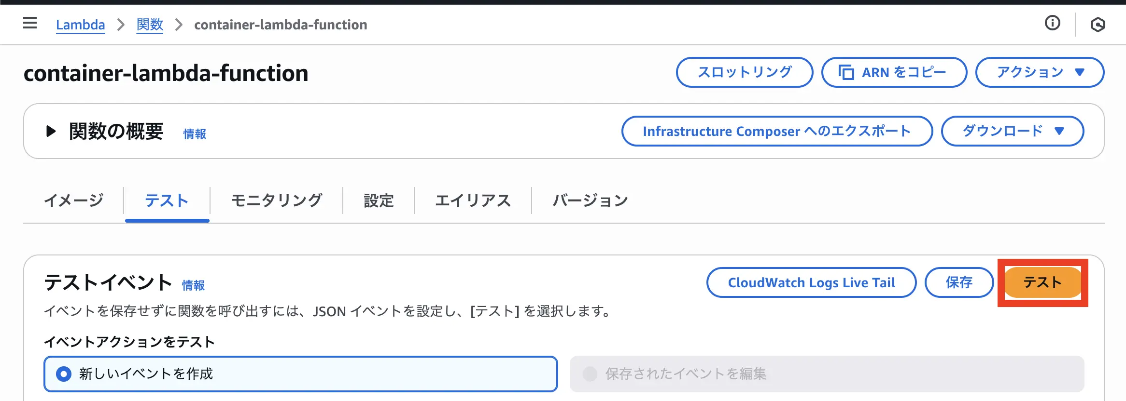Open the 情報 link next to 関数の概要
Viewport: 1126px width, 401px height.
(x=195, y=134)
